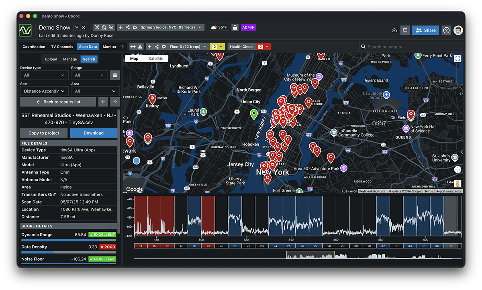
Task: Toggle the hidden eye-slash visibility icon
Action: (111, 27)
